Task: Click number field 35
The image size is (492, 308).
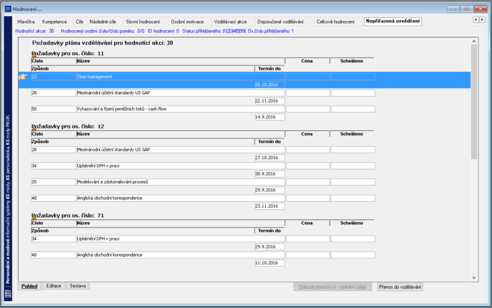Action: [x=54, y=182]
